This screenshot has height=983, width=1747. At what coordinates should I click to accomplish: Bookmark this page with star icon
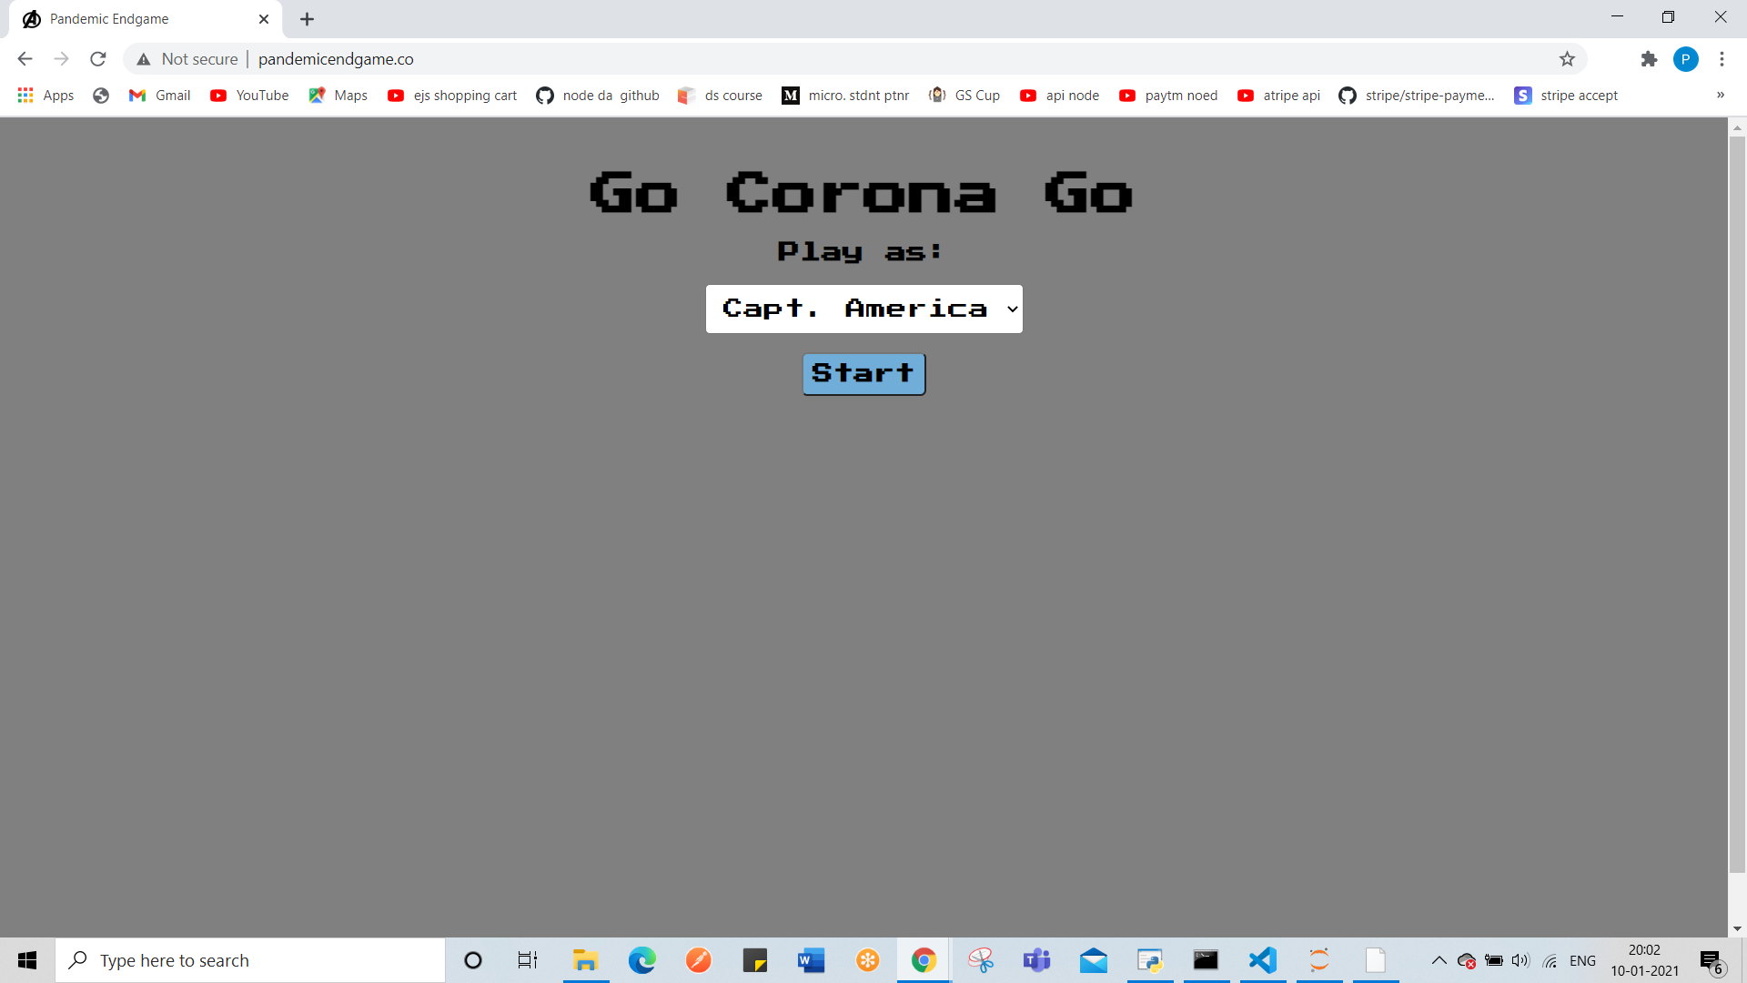point(1567,59)
